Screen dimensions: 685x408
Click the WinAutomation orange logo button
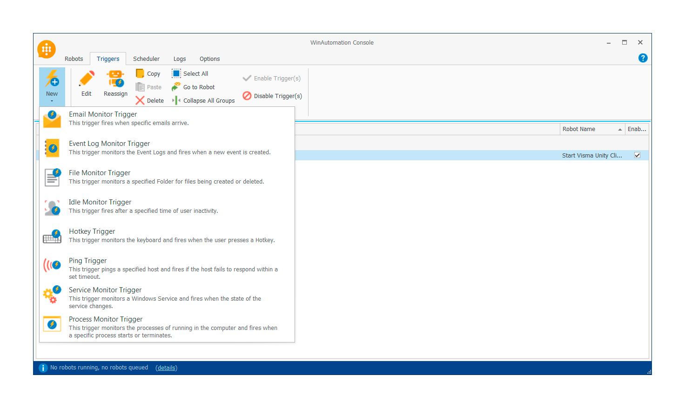pyautogui.click(x=47, y=49)
